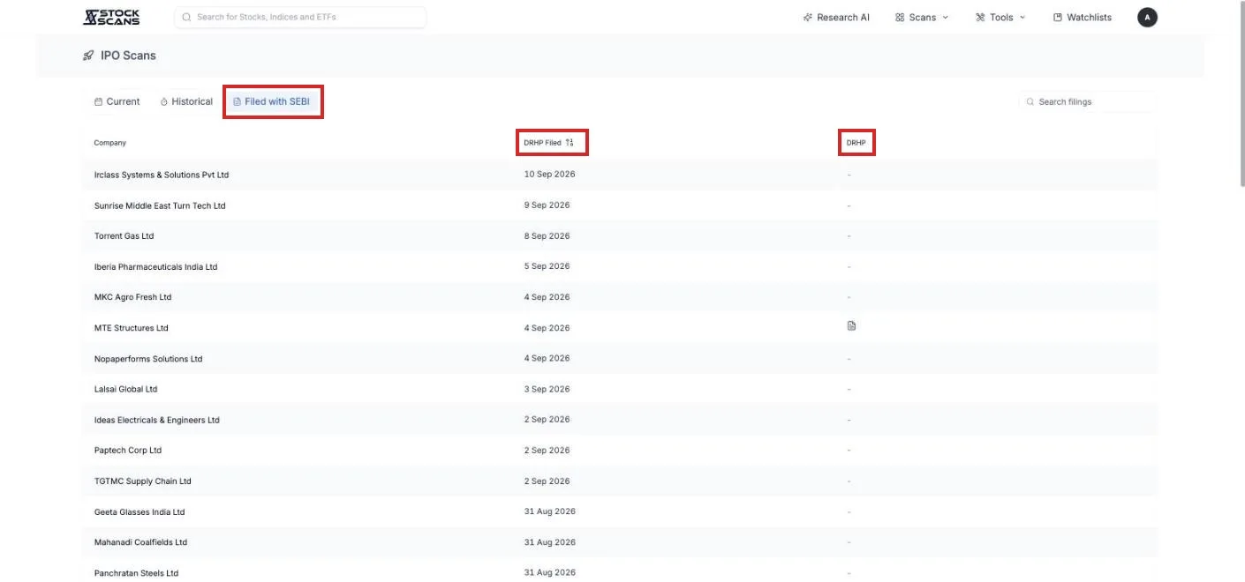Expand the Scans dropdown menu
The width and height of the screenshot is (1245, 582).
pos(922,17)
